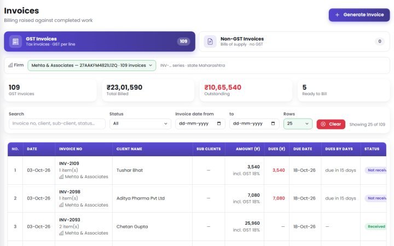The height and width of the screenshot is (246, 394).
Task: Click the GST Invoices tab icon
Action: tap(15, 42)
